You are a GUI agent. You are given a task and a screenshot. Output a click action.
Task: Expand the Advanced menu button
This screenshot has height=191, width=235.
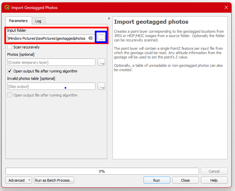(x=19, y=180)
